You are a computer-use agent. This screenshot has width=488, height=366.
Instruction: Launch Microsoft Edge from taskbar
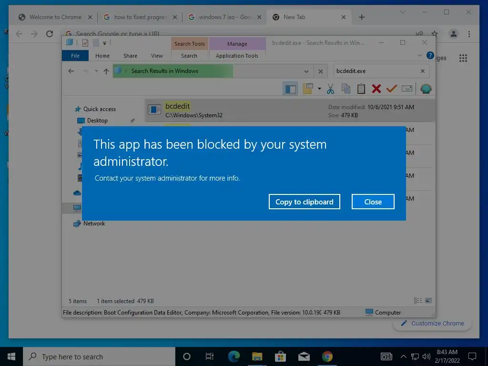(x=234, y=356)
